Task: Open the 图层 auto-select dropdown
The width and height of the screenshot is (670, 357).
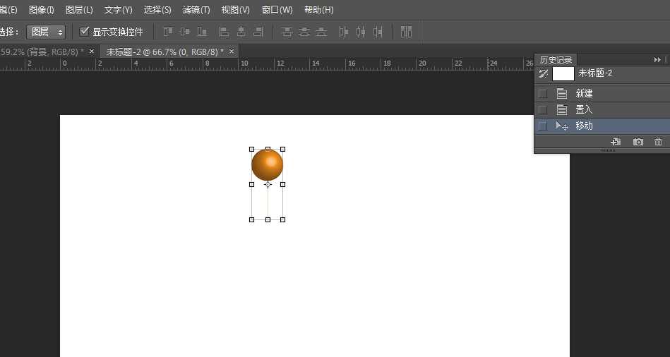Action: 46,32
